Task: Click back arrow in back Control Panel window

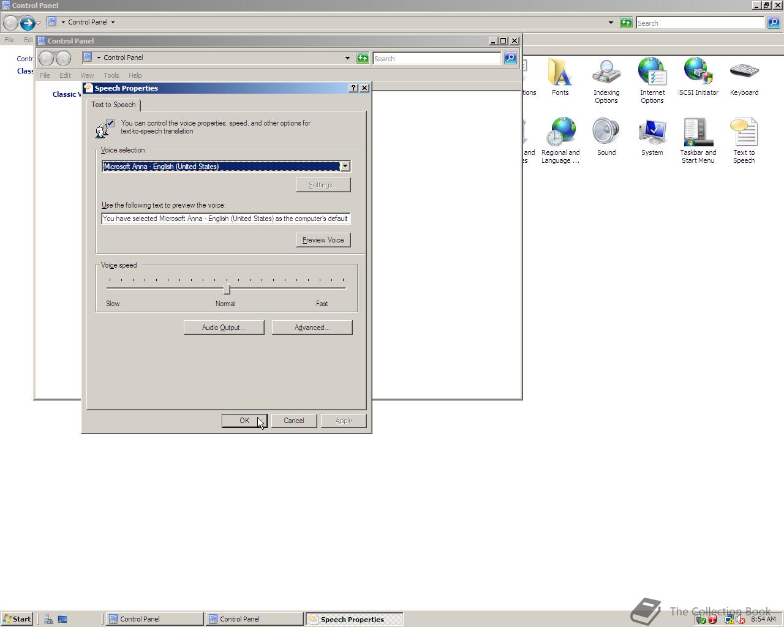Action: pos(10,23)
